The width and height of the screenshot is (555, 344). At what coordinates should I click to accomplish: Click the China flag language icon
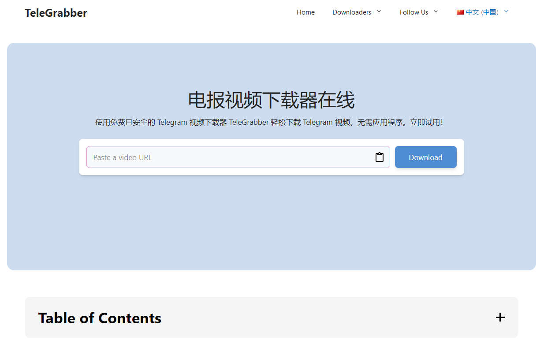coord(460,12)
